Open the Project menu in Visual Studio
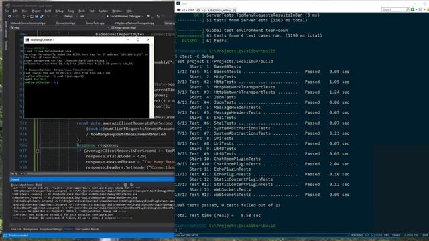 pyautogui.click(x=36, y=11)
